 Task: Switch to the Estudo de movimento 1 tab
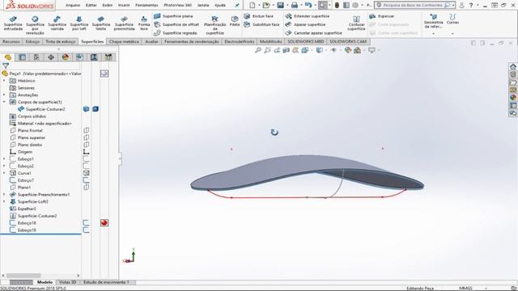click(x=106, y=282)
